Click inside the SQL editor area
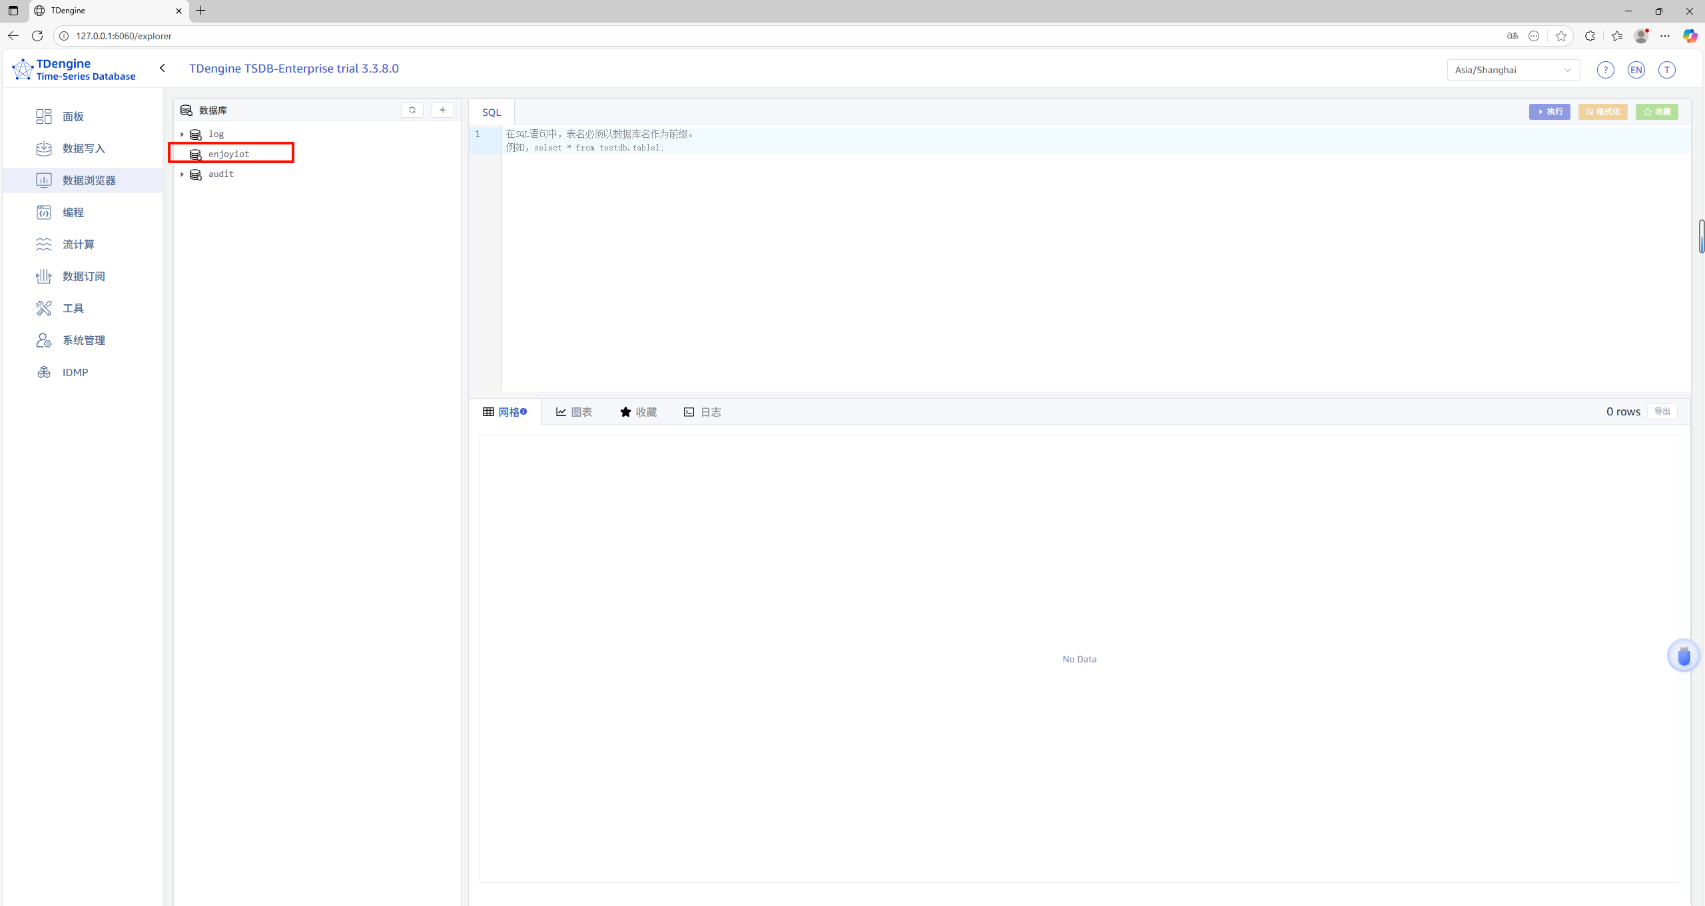The height and width of the screenshot is (906, 1705). point(1066,266)
